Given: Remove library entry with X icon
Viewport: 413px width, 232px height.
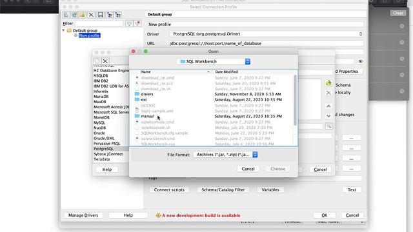Looking at the screenshot, I should click(x=328, y=93).
